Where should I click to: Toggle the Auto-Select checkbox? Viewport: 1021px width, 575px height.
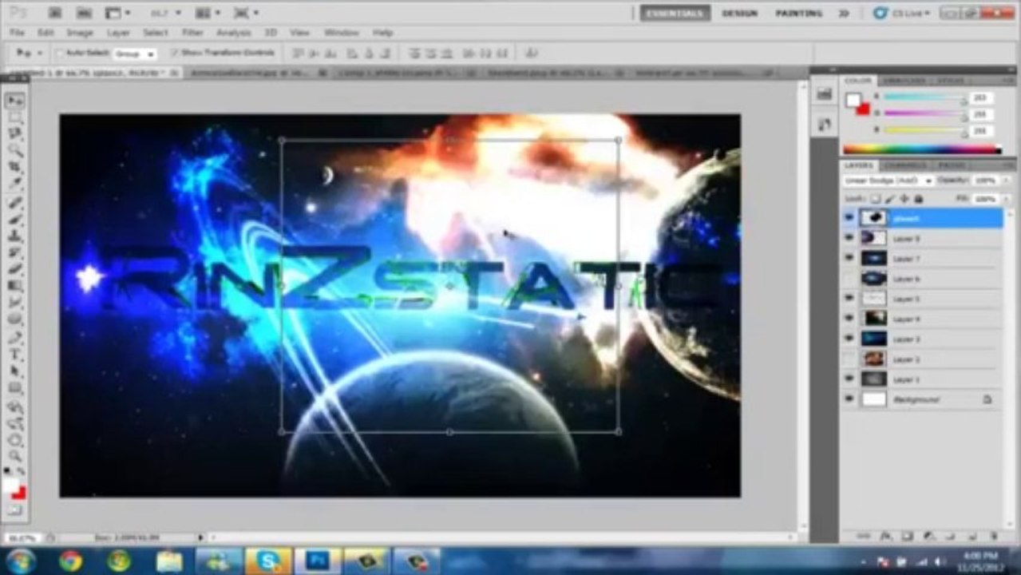[x=60, y=53]
